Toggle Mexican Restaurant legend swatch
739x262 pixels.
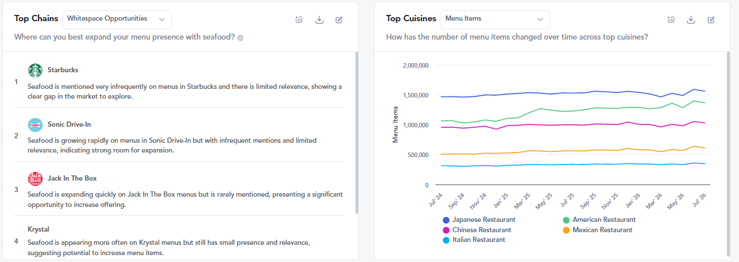566,230
